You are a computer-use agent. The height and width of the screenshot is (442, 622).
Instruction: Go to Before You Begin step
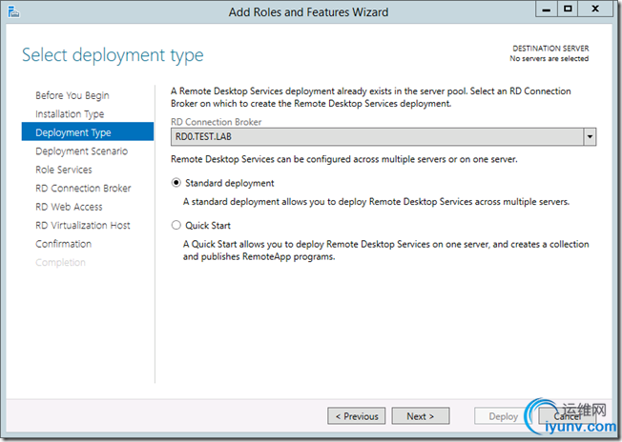[73, 95]
